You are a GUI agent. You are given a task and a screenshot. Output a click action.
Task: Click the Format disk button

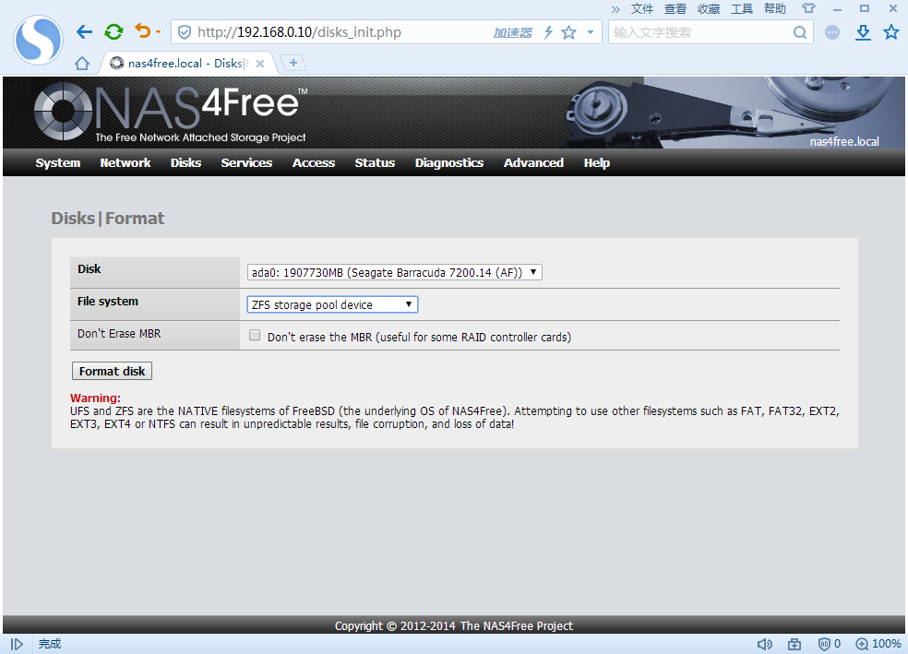pyautogui.click(x=112, y=371)
